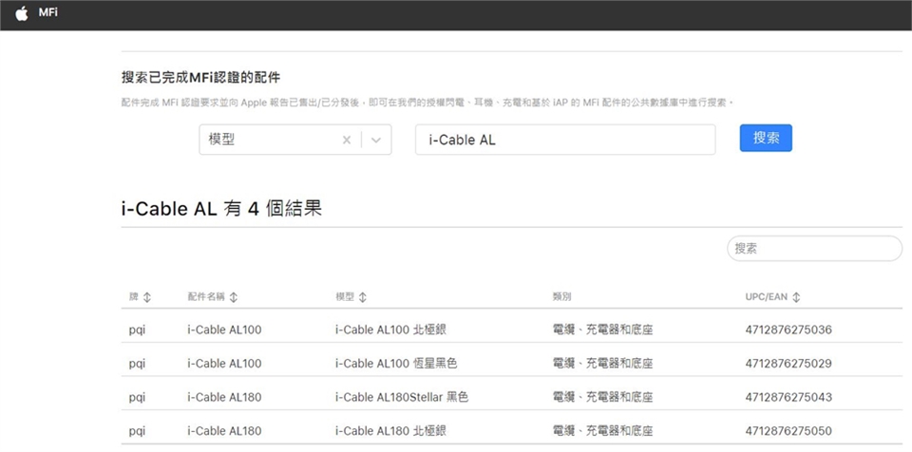Click the Apple logo in header

pos(22,14)
